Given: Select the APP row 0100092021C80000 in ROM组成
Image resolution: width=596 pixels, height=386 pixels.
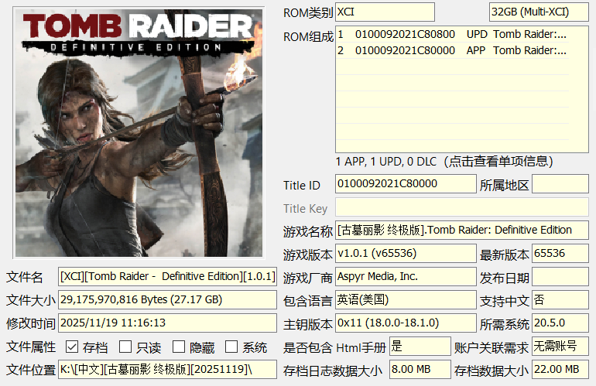Looking at the screenshot, I should [452, 50].
